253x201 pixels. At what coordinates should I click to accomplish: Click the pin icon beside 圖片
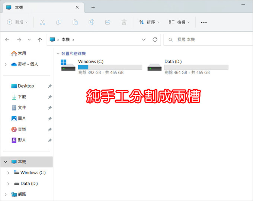[x=50, y=119]
